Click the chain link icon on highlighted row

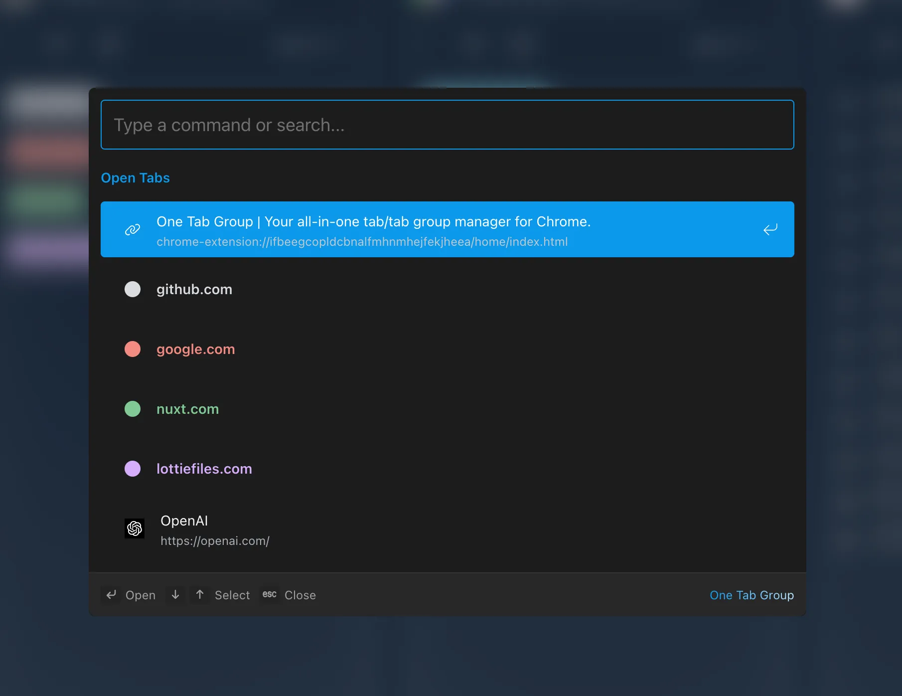click(x=133, y=230)
